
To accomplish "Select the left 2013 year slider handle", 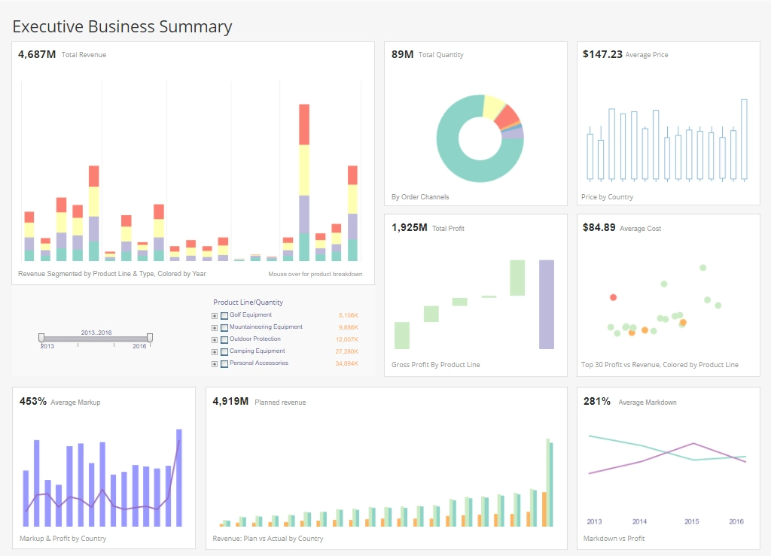I will point(40,338).
